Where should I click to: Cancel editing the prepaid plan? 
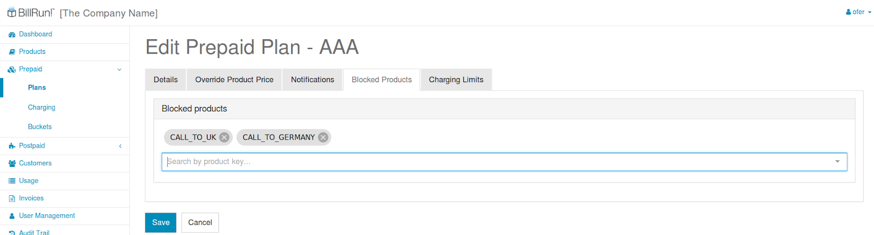(x=200, y=222)
